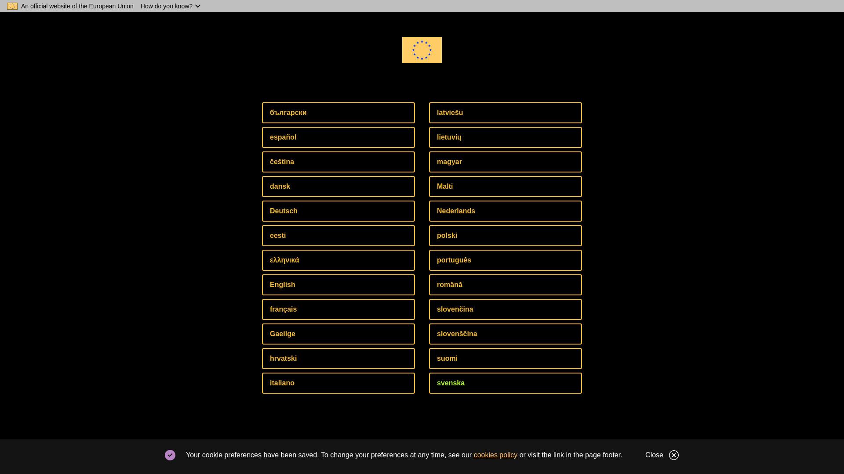This screenshot has height=474, width=844.
Task: Select the български language option
Action: click(x=338, y=113)
